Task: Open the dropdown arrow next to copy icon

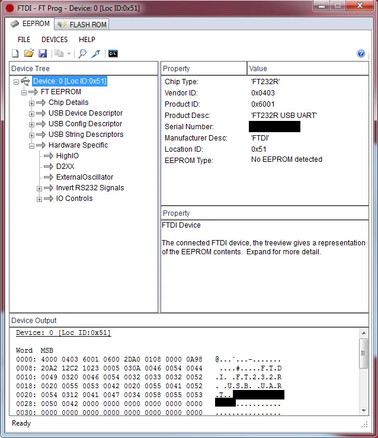Action: click(69, 53)
